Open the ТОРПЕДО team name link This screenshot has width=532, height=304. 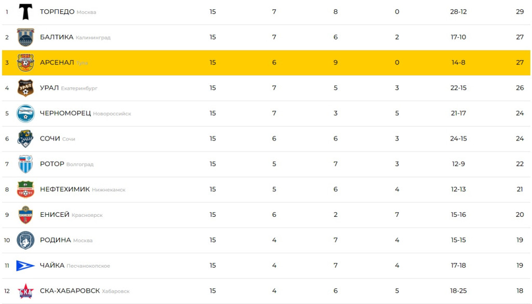(57, 11)
